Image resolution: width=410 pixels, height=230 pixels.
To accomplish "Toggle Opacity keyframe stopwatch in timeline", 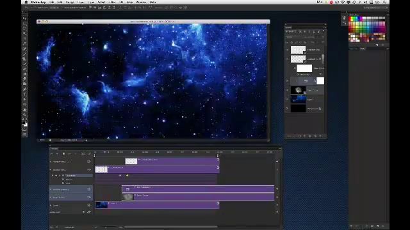I will 63,180.
